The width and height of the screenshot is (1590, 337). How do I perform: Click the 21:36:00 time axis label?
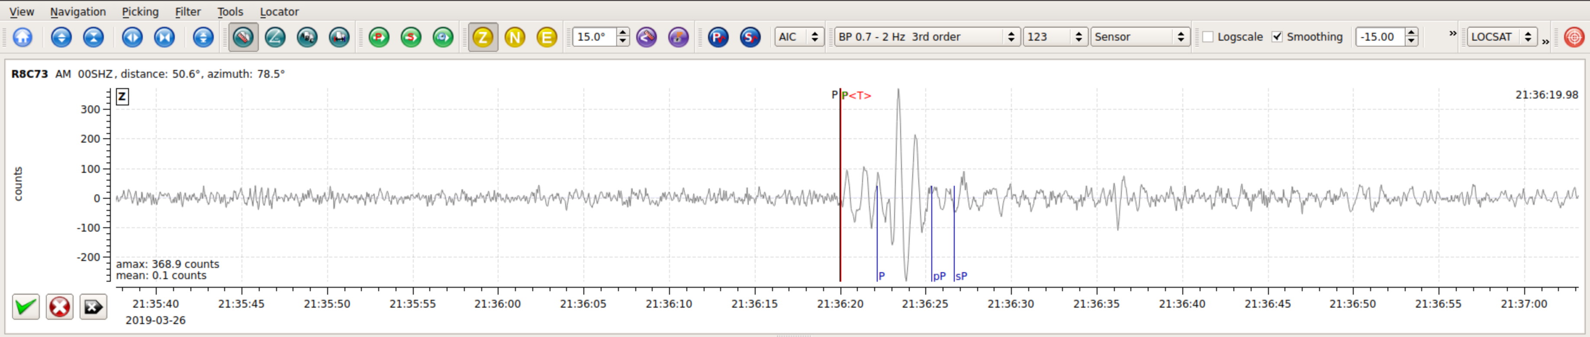498,304
